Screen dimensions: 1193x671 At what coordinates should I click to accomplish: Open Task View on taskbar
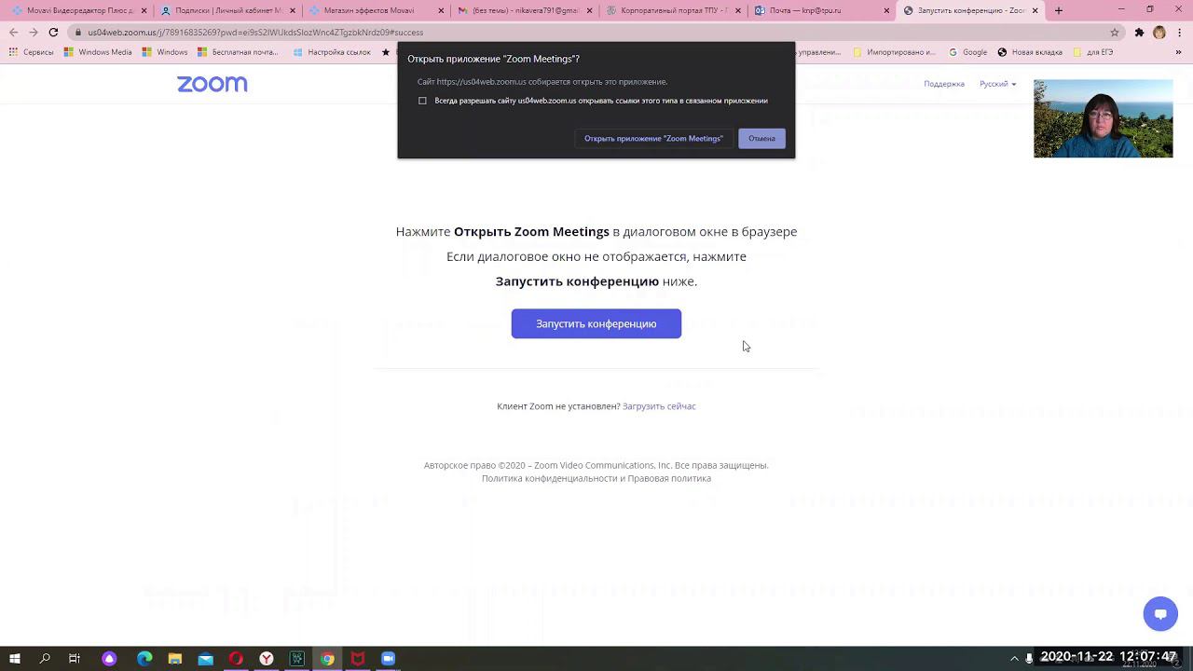pos(75,659)
